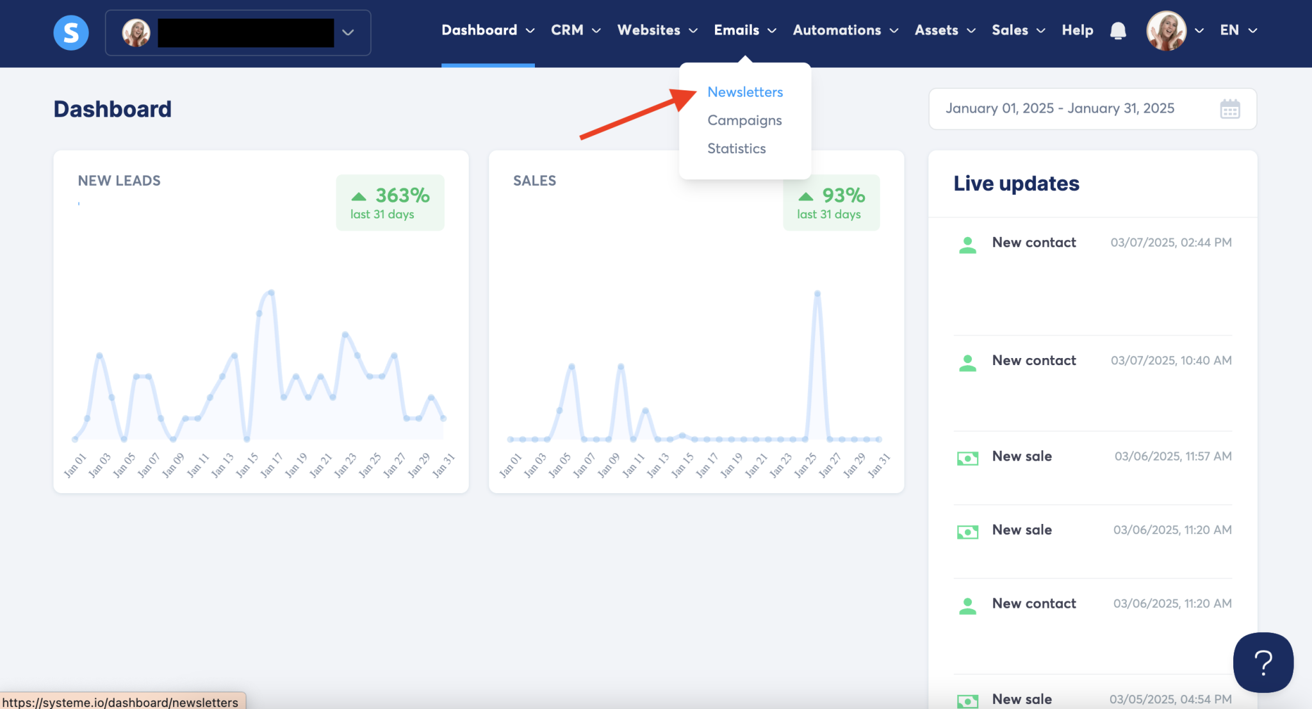Select Statistics in the Emails dropdown
Screen dimensions: 1312x709
(x=736, y=148)
